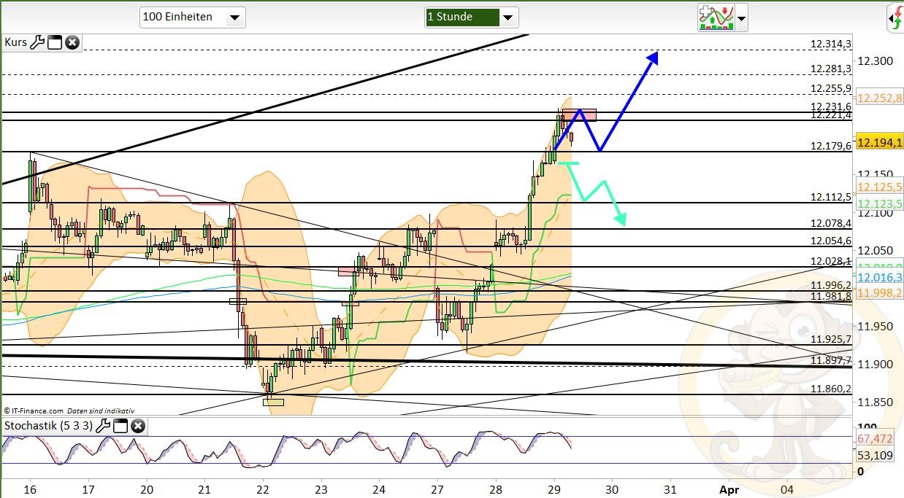Select the orange 12.252,8 price label
Viewport: 904px width, 498px height.
point(878,98)
